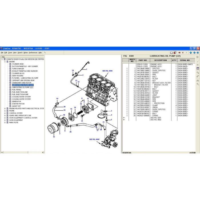Click the faded forward arrow in toolbar

click(x=186, y=53)
